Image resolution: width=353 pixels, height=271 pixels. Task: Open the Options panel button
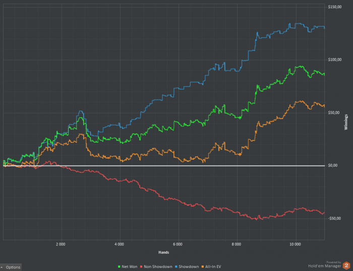[11, 267]
